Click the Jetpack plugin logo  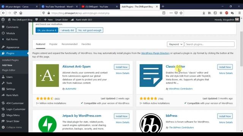(x=47, y=124)
